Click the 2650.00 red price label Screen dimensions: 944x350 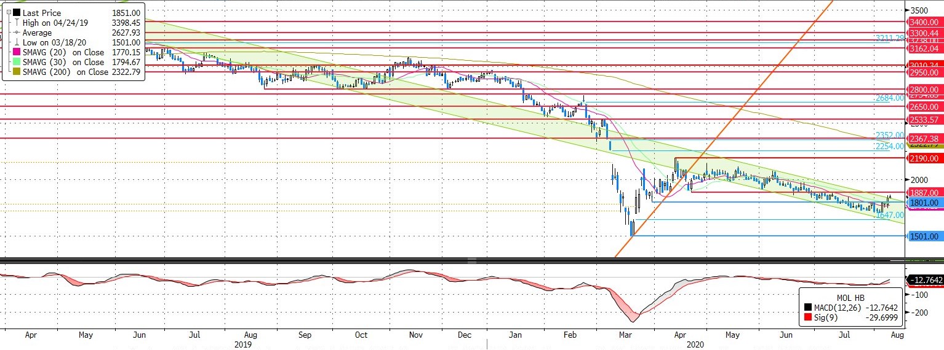tap(926, 107)
